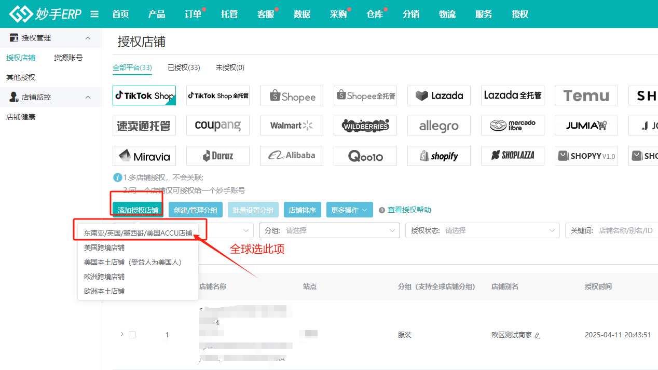The height and width of the screenshot is (370, 658).
Task: Open 授权店铺 in the sidebar
Action: point(21,58)
